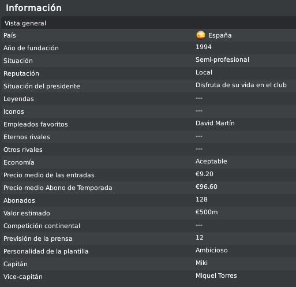Select the Abonados count 128
296x287 pixels.
(x=201, y=199)
